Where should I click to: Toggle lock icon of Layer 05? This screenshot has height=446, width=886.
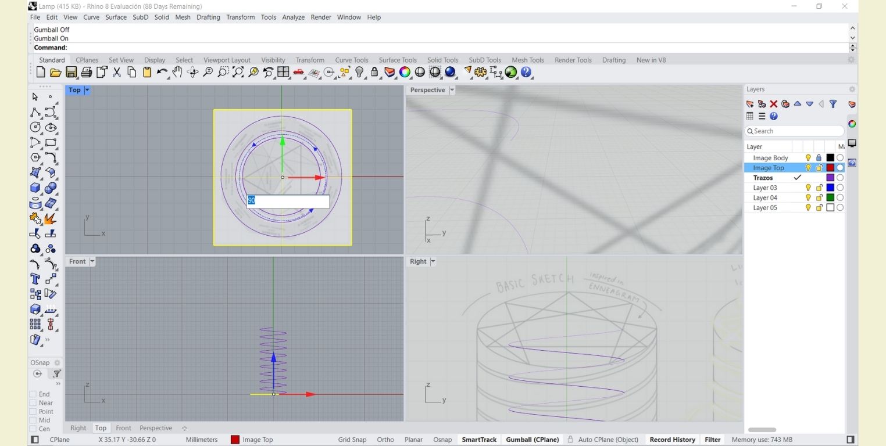pos(819,207)
